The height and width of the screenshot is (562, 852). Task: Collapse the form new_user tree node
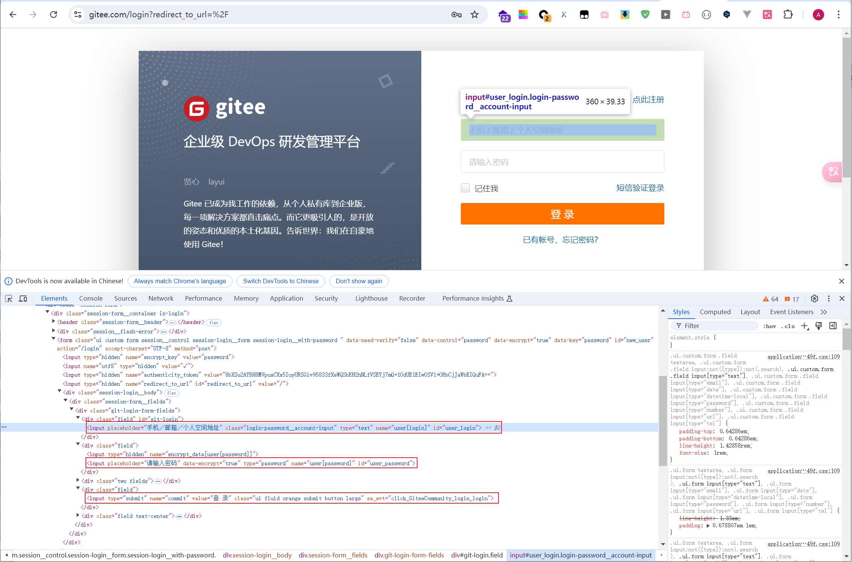[54, 339]
